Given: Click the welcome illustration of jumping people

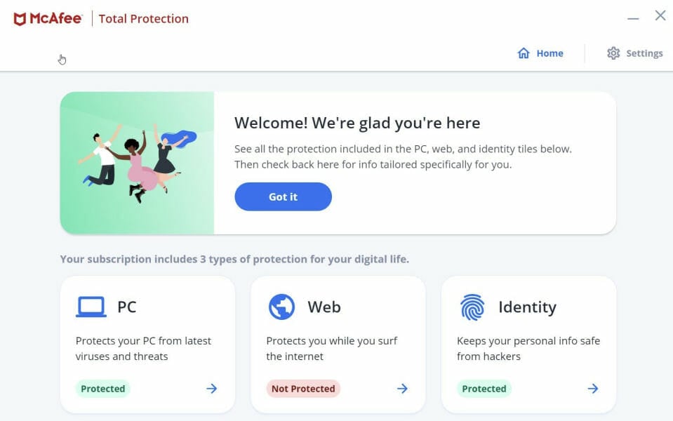Looking at the screenshot, I should pyautogui.click(x=137, y=163).
